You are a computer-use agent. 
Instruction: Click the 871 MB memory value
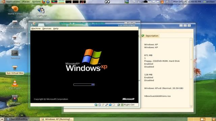point(148,55)
